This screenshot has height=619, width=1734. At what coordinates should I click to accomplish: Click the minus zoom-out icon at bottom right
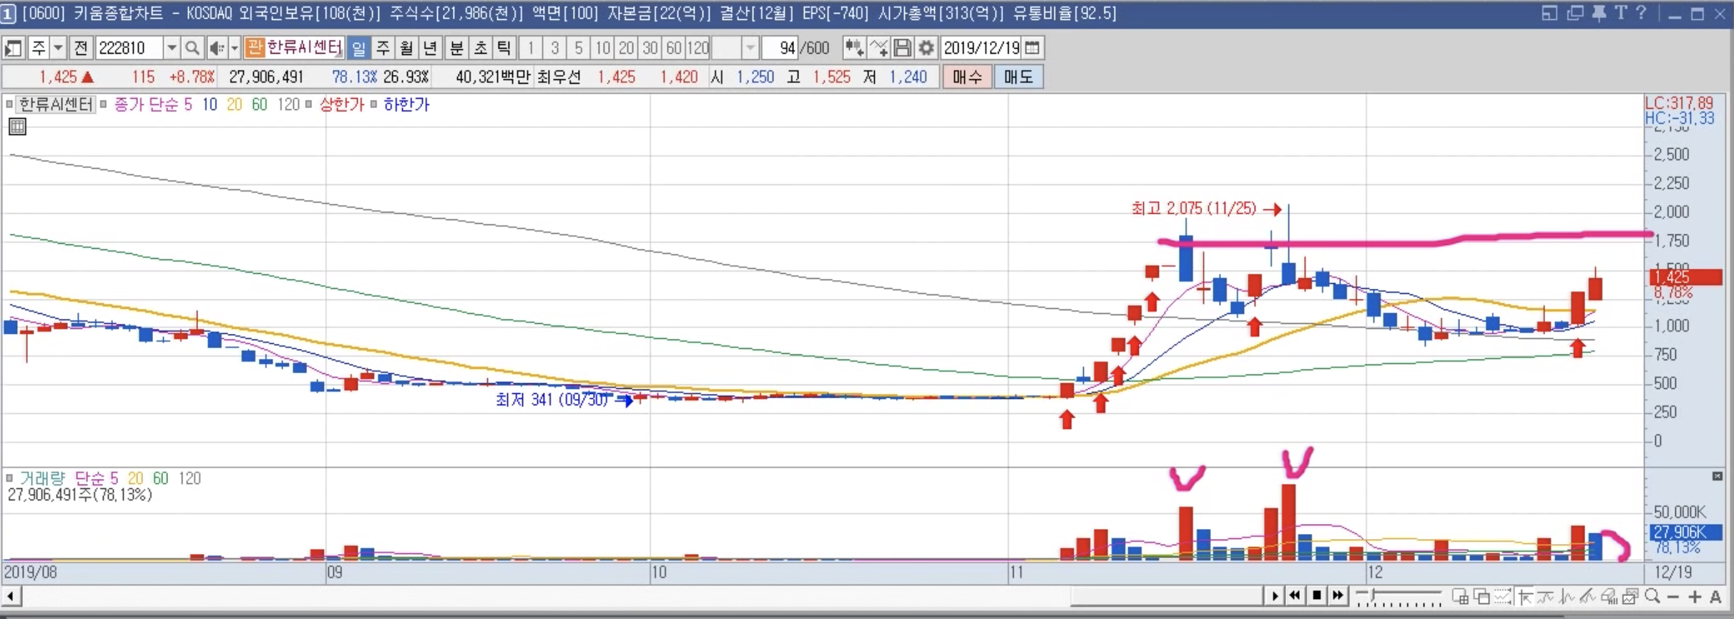click(1672, 596)
